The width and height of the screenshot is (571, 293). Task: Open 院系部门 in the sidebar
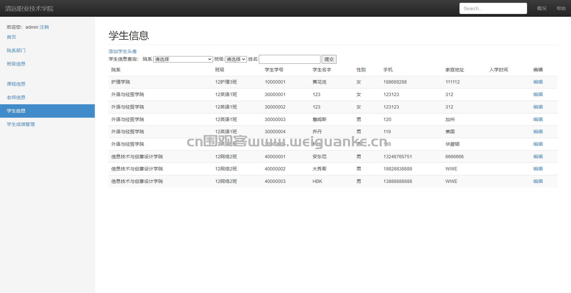(16, 50)
